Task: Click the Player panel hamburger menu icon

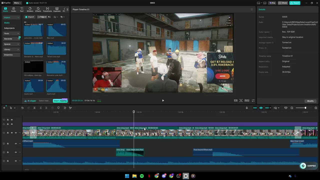Action: 252,9
